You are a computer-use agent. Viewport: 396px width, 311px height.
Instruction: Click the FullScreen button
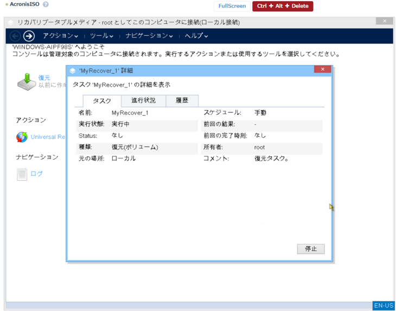coord(232,6)
